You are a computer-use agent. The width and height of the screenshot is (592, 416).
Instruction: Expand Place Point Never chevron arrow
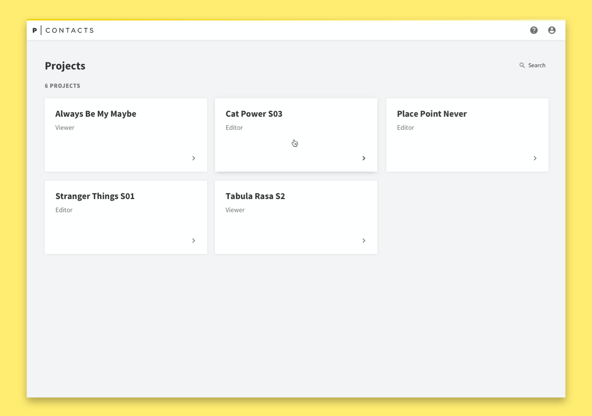pos(535,158)
